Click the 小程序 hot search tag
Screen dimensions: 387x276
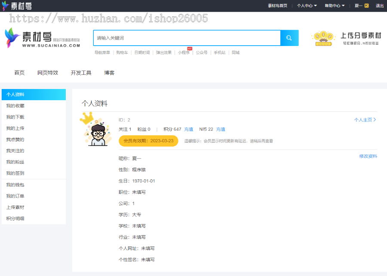point(184,52)
